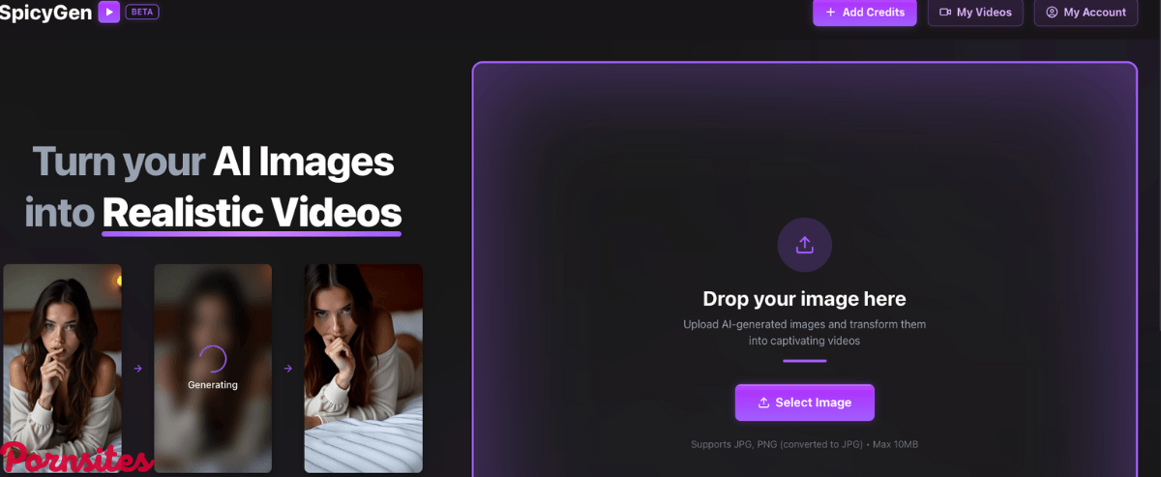Click the SpicyGen purple play logo icon
This screenshot has width=1161, height=477.
108,13
